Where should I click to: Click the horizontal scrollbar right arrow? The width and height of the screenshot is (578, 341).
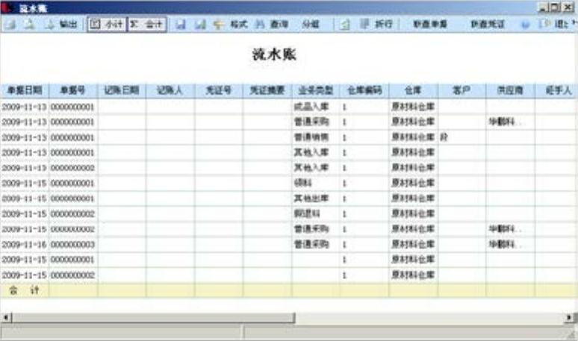pos(571,318)
